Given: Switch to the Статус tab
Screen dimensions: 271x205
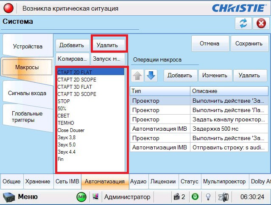Looking at the screenshot, I should click(x=190, y=181).
